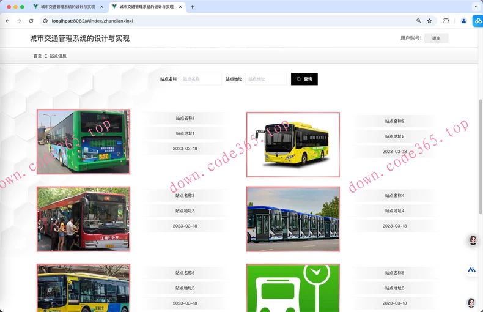Click lower floating avatar icon at right

click(x=471, y=303)
